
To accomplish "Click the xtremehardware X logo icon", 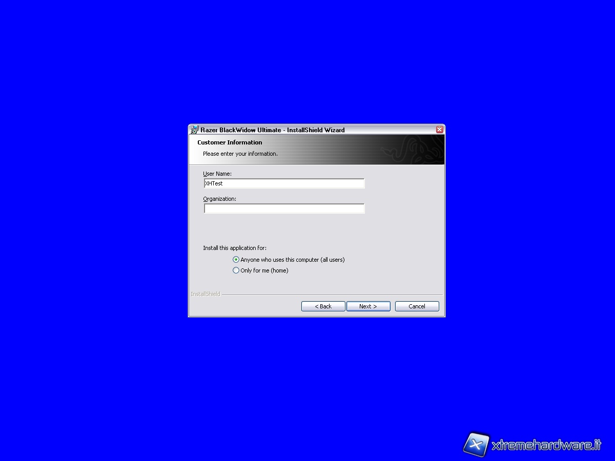I will [476, 444].
